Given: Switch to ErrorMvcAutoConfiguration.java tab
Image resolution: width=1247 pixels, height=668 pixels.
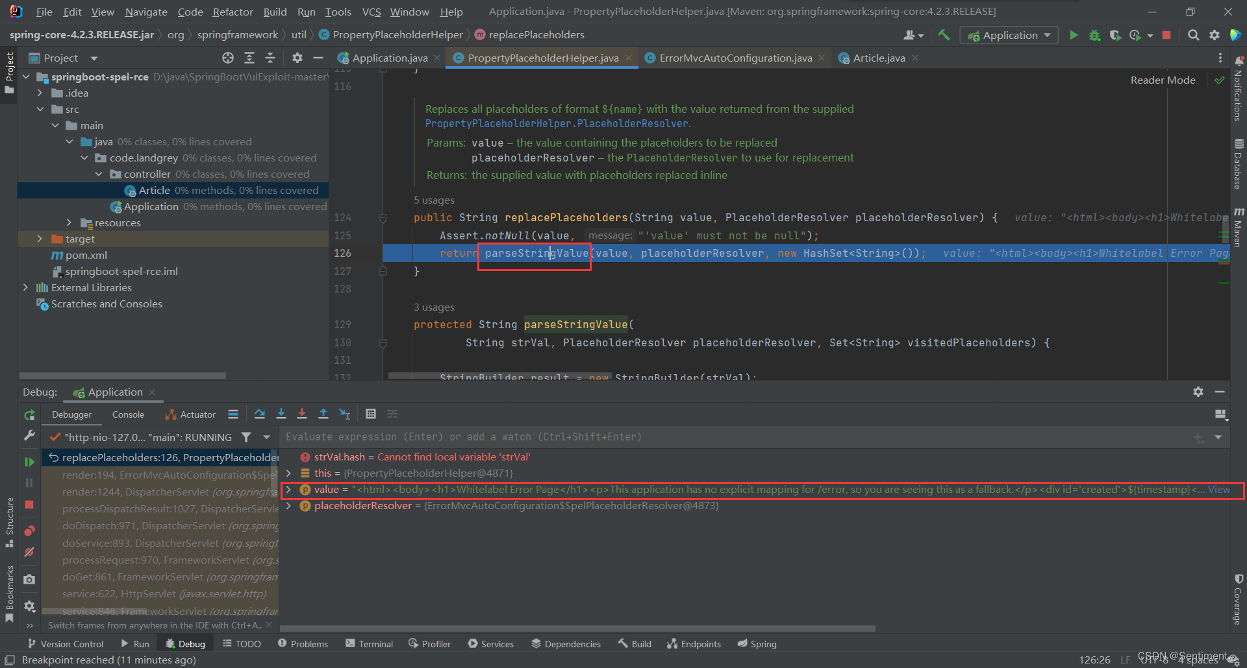Looking at the screenshot, I should 735,58.
